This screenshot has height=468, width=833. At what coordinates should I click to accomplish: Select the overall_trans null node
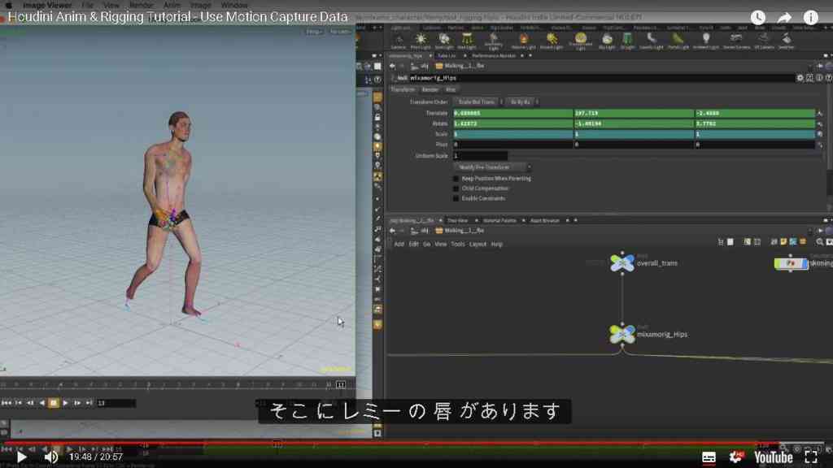(622, 262)
